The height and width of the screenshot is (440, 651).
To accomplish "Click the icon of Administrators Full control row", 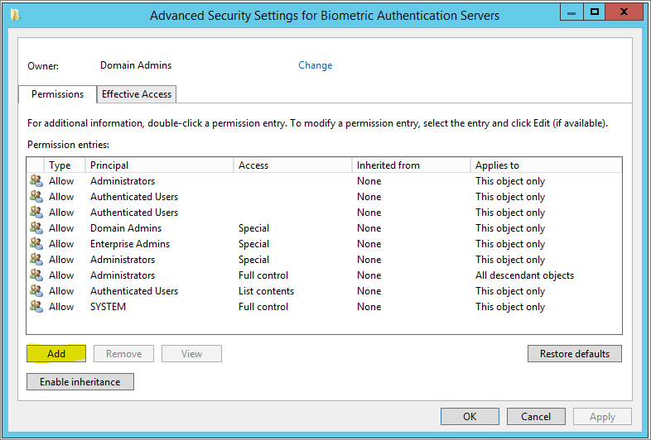I will click(36, 275).
